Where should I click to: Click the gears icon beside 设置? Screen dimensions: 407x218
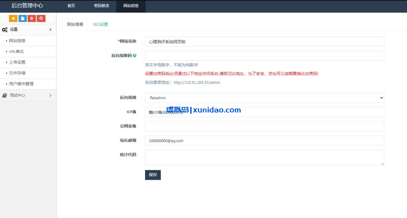pos(5,30)
